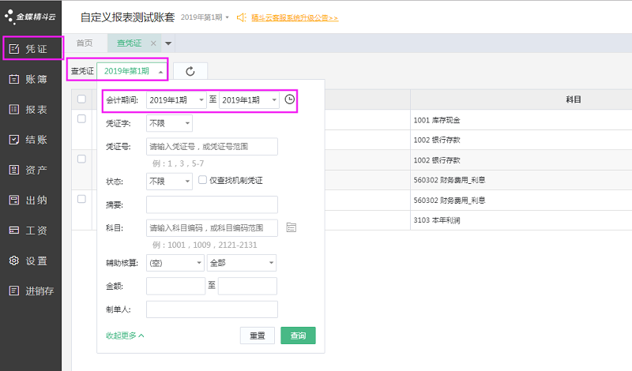Go to 报表 in the sidebar
The height and width of the screenshot is (371, 632).
click(32, 110)
